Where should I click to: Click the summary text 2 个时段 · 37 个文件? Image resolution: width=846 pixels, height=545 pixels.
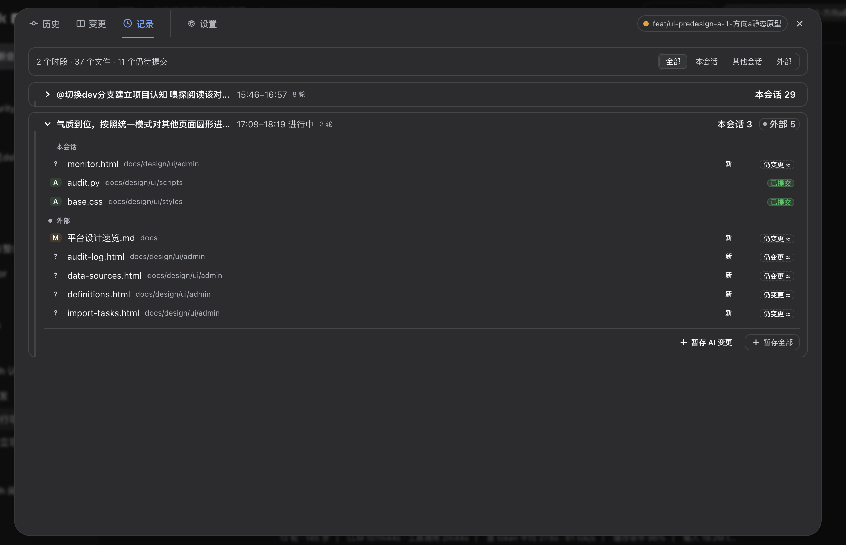pyautogui.click(x=74, y=61)
